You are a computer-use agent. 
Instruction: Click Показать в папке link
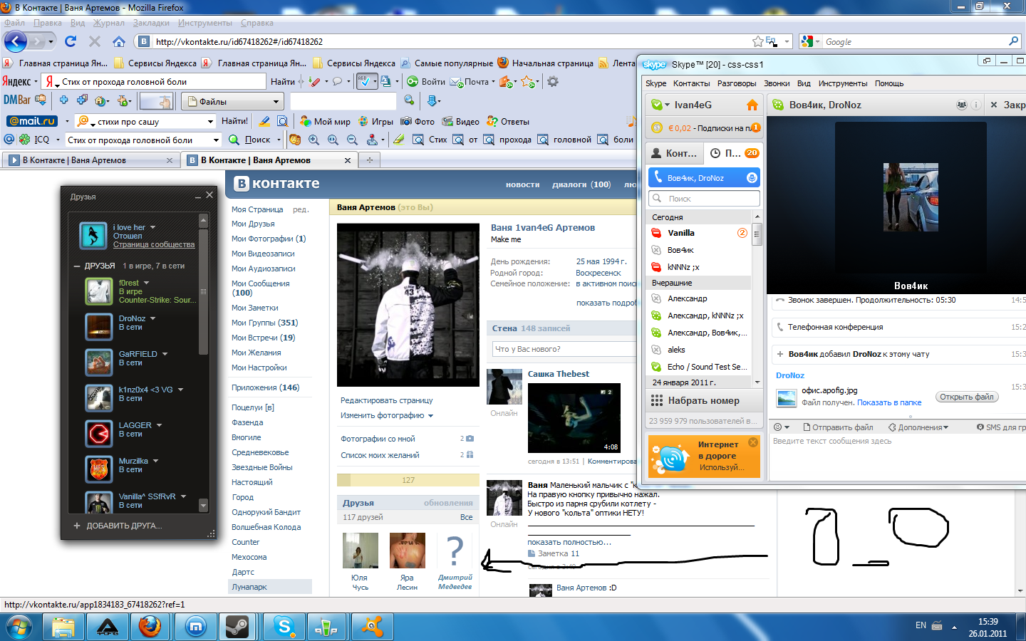click(889, 402)
